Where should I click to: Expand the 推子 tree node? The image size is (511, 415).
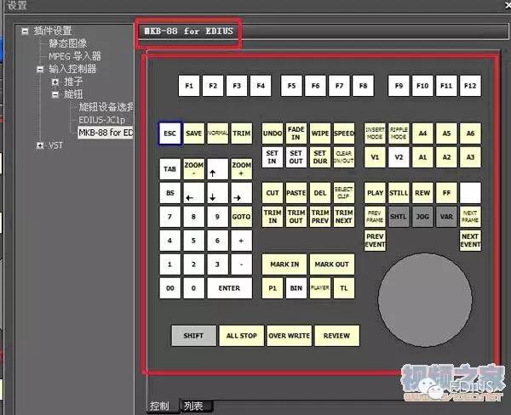[x=55, y=82]
